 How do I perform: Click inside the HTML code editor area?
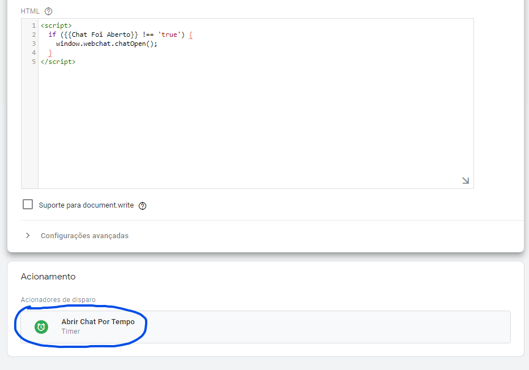(256, 104)
